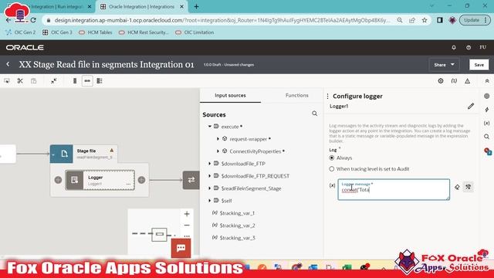Select the Always log radio button

click(x=332, y=158)
